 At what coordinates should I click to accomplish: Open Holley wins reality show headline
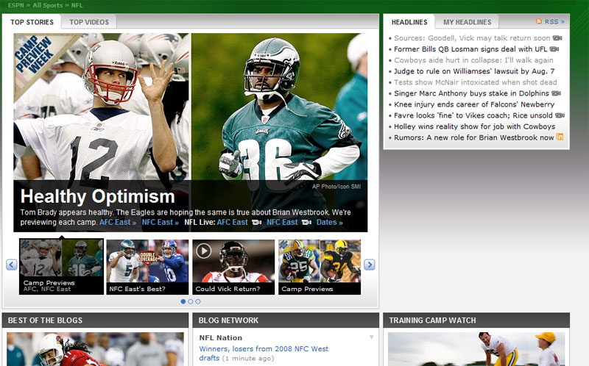click(x=474, y=126)
